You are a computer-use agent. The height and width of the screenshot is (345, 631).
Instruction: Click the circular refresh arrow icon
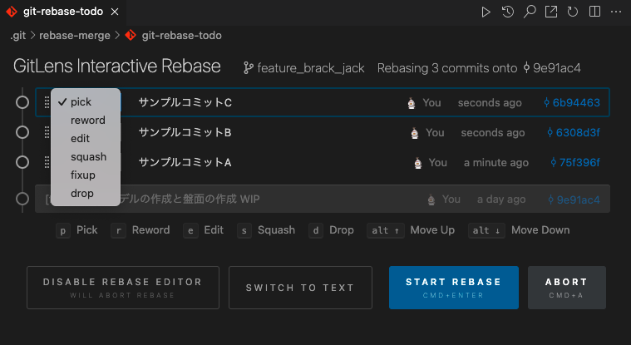click(573, 12)
